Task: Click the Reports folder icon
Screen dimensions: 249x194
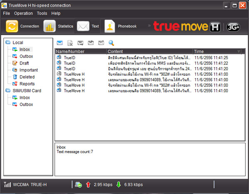Action: (15, 84)
